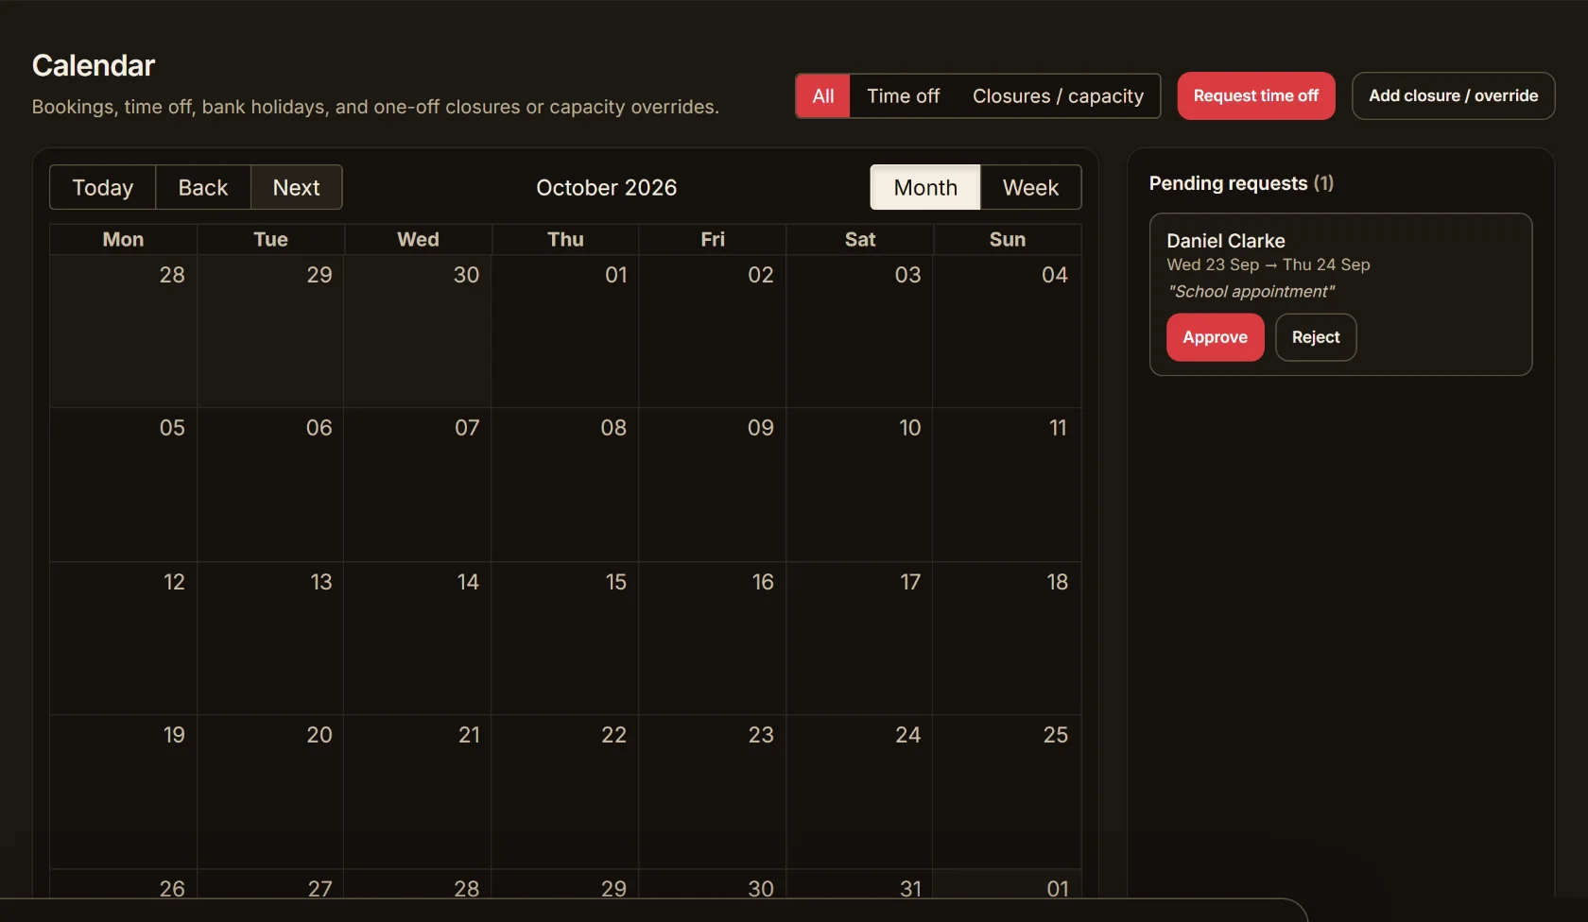Screen dimensions: 1588x922
Task: Select Wednesday 07 date cell
Action: click(418, 485)
